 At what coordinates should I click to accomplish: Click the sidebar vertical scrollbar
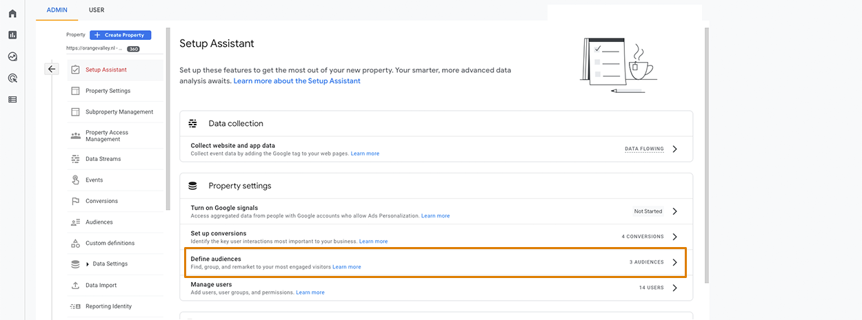(168, 119)
